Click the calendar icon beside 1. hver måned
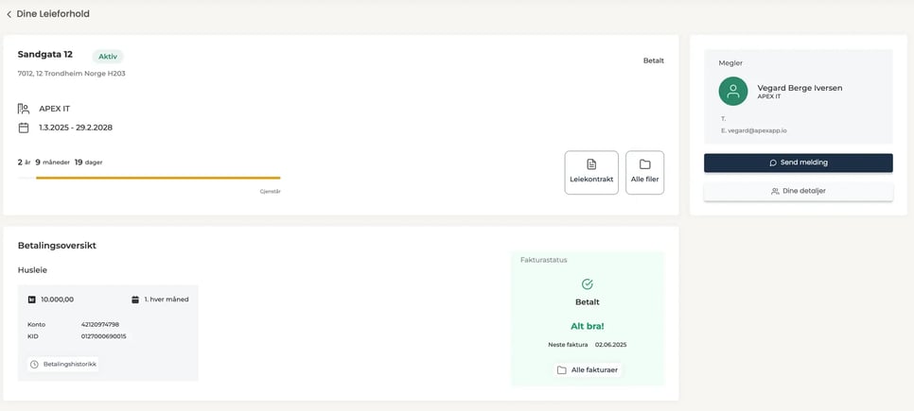This screenshot has height=411, width=914. 135,300
